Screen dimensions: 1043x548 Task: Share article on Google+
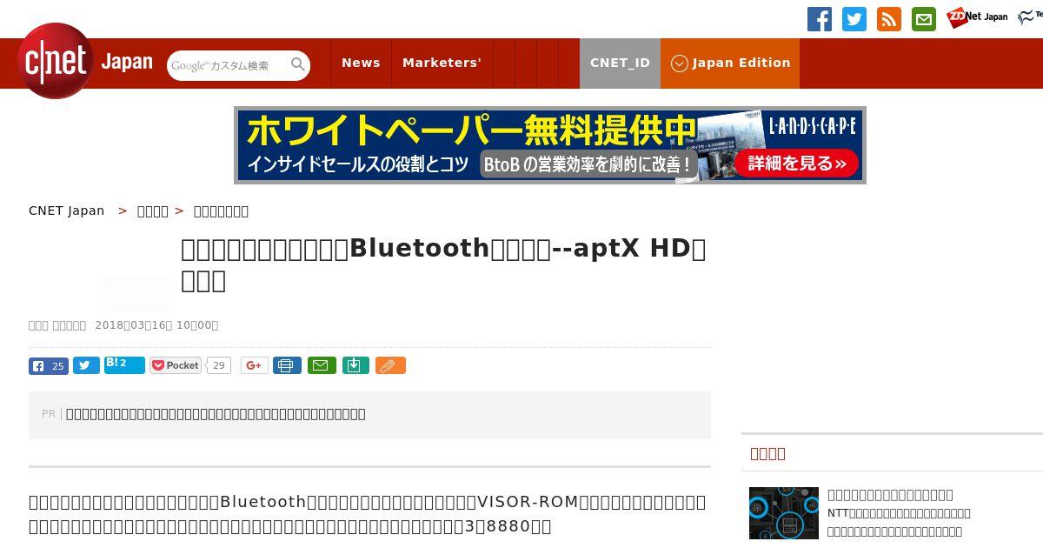pos(255,365)
